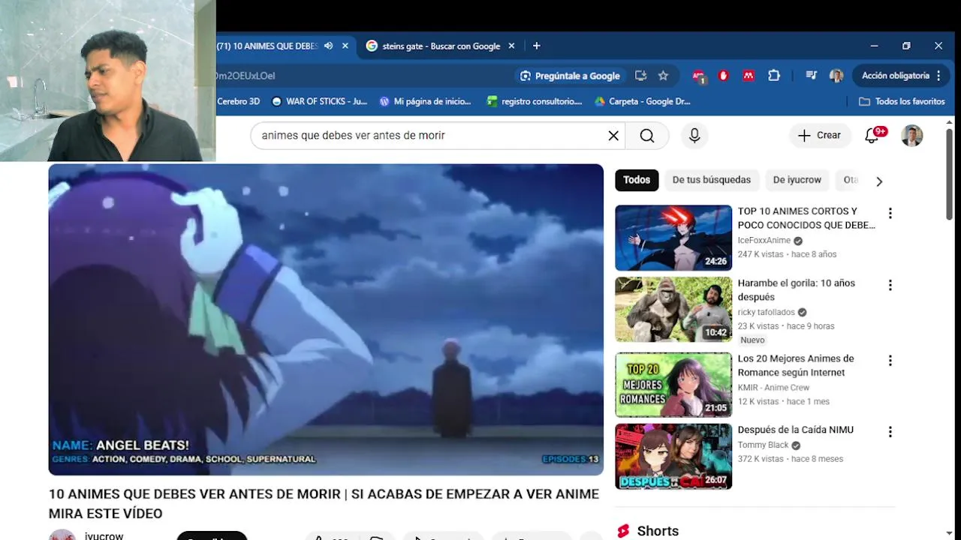The width and height of the screenshot is (961, 540).
Task: Expand the Todos los favoritos folder
Action: coord(902,101)
